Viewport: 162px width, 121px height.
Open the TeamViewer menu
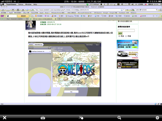(x=11, y=4)
